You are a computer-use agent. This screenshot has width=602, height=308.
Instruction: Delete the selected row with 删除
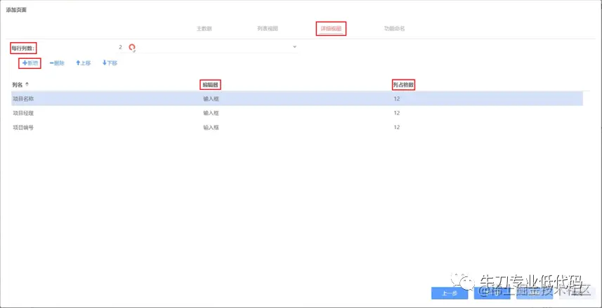pos(57,63)
